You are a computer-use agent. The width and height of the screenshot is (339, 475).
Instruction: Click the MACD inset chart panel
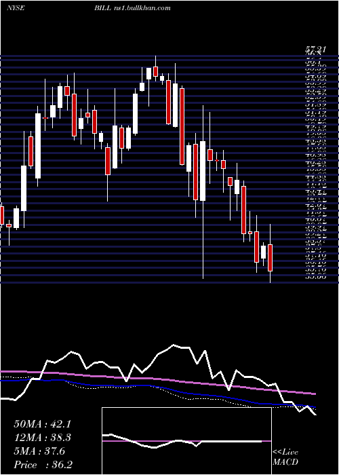186,441
